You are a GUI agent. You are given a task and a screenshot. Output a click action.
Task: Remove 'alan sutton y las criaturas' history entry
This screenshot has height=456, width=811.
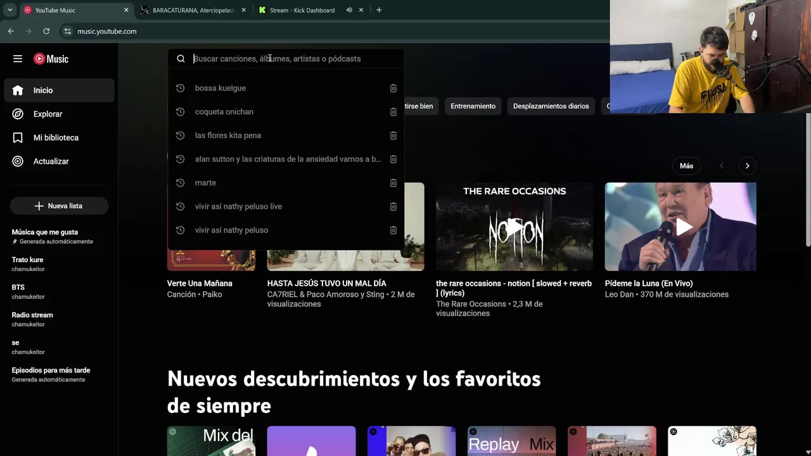(393, 159)
